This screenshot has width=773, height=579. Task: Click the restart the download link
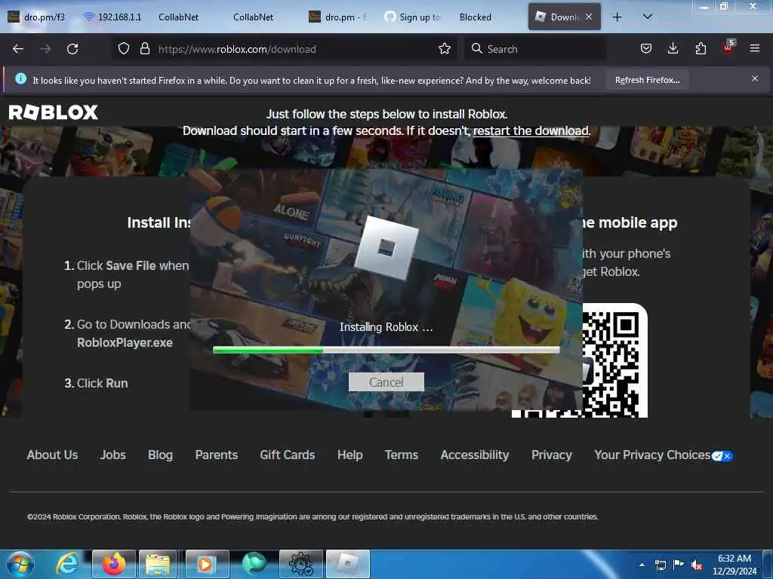pyautogui.click(x=531, y=131)
